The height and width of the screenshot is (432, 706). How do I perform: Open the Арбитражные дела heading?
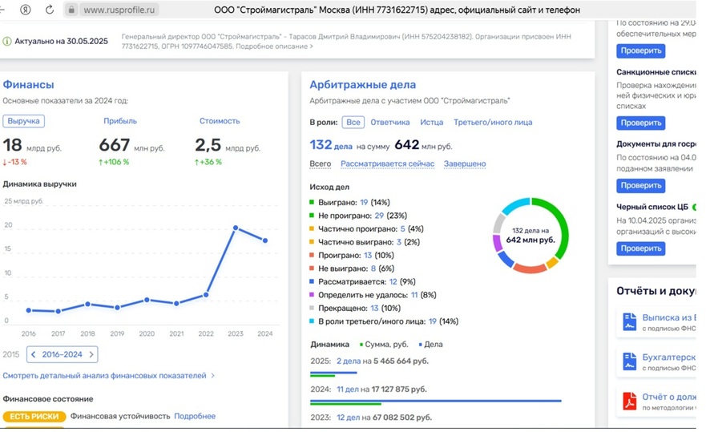click(362, 85)
